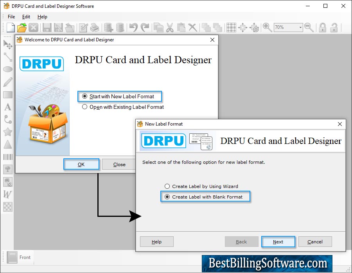
Task: Click the Redo arrow icon
Action: 145,28
